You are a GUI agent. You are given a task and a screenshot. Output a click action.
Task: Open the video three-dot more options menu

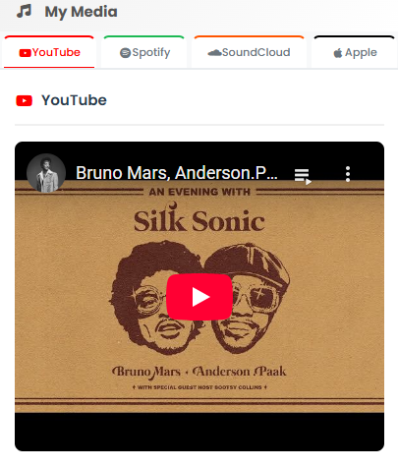[x=348, y=174]
